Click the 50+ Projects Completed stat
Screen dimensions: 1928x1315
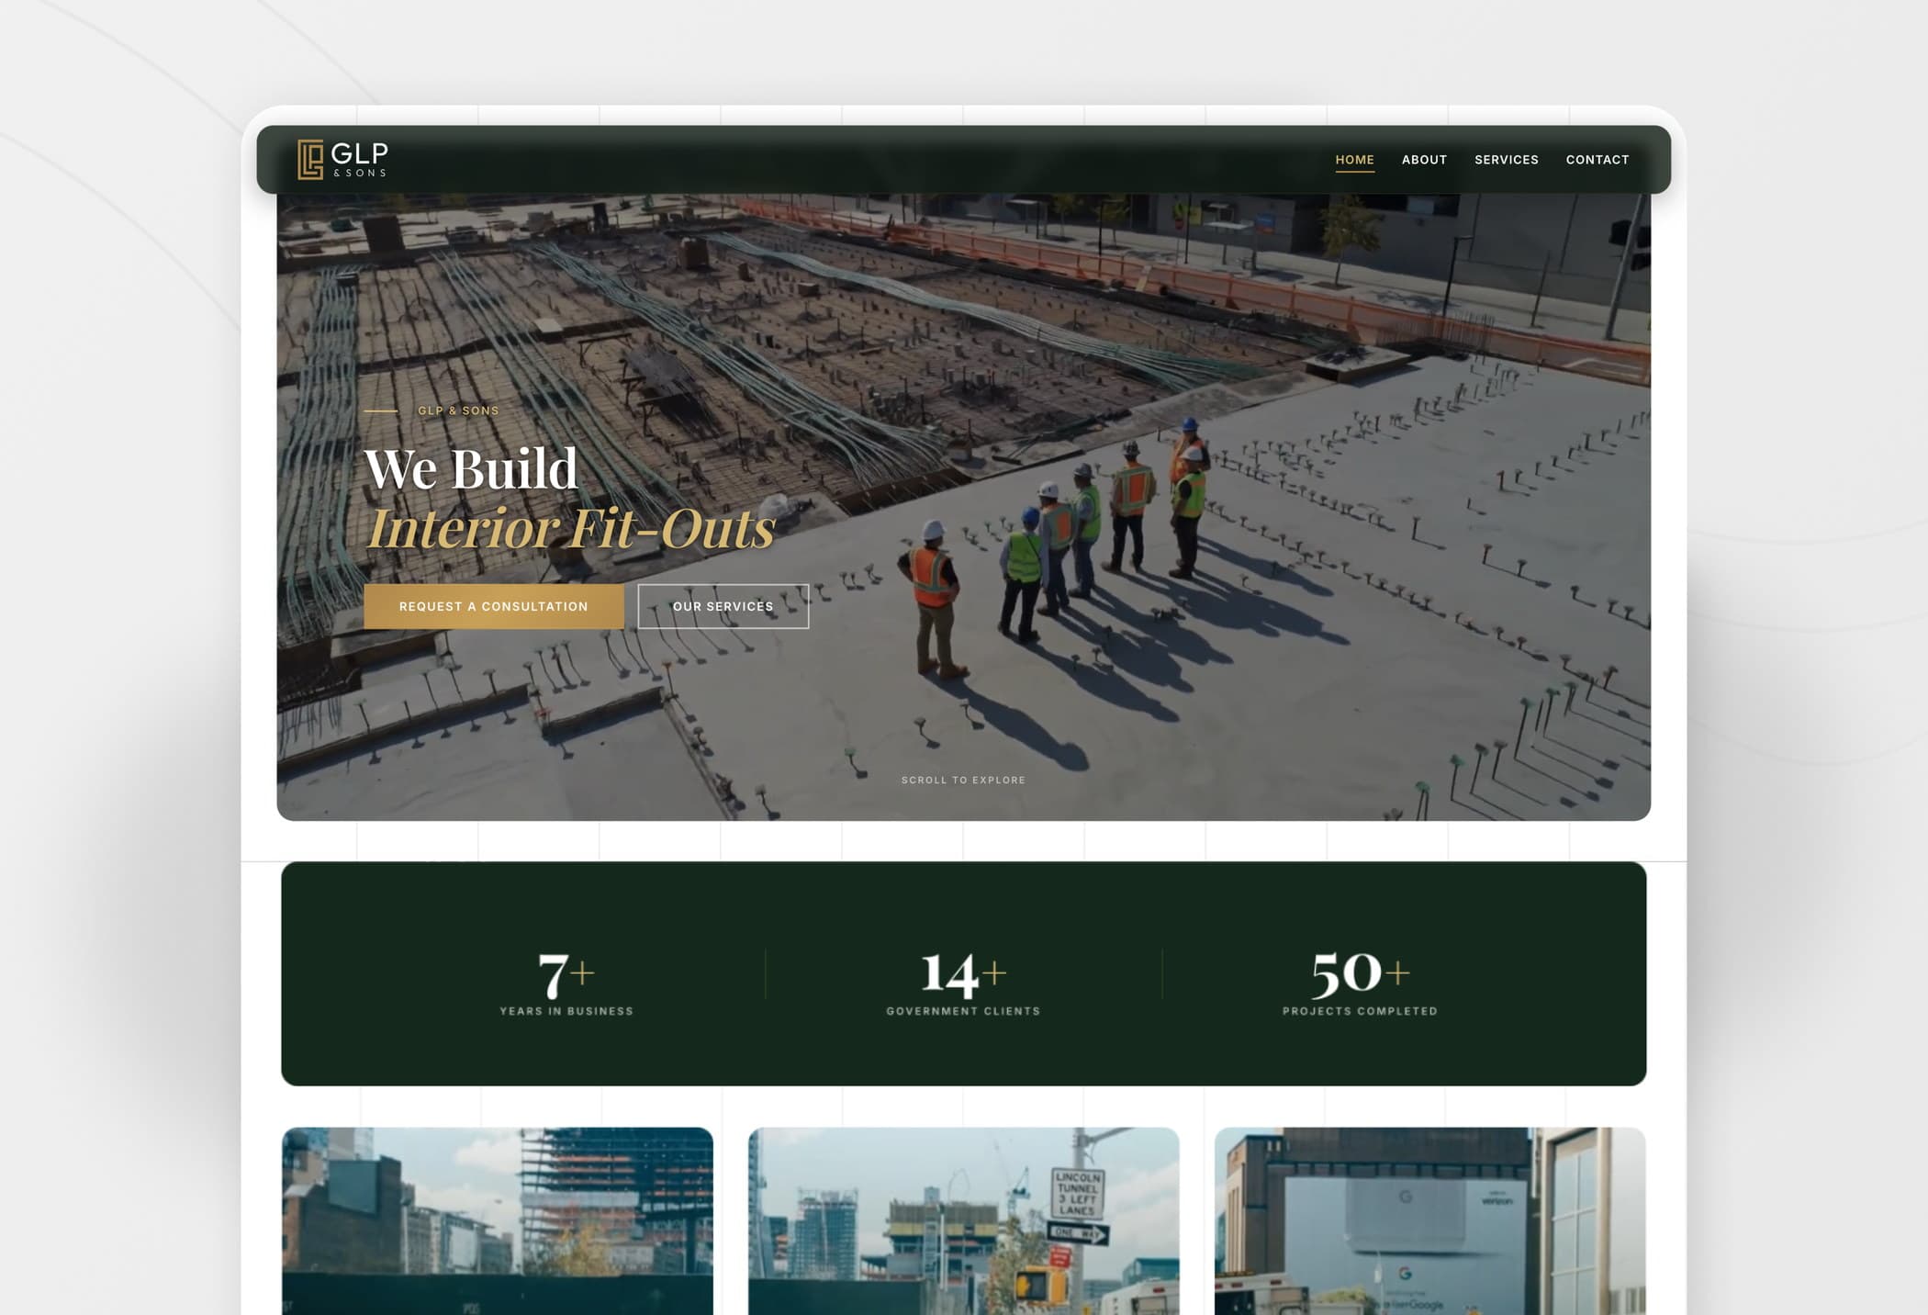[x=1360, y=983]
